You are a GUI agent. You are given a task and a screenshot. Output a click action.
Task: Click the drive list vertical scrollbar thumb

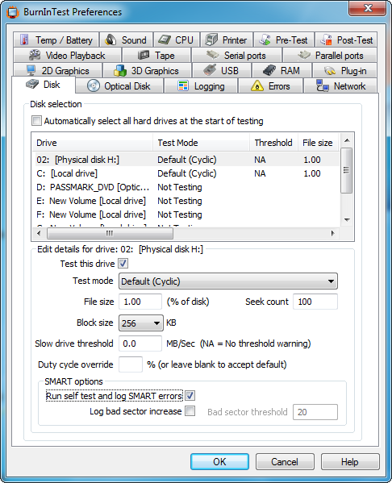[x=346, y=170]
